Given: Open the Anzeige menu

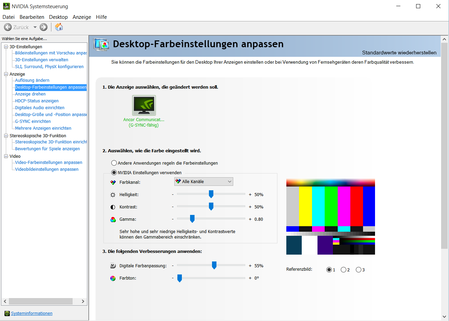Looking at the screenshot, I should (82, 17).
